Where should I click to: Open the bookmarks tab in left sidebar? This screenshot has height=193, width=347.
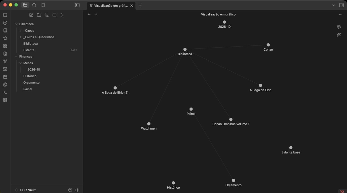pyautogui.click(x=43, y=5)
